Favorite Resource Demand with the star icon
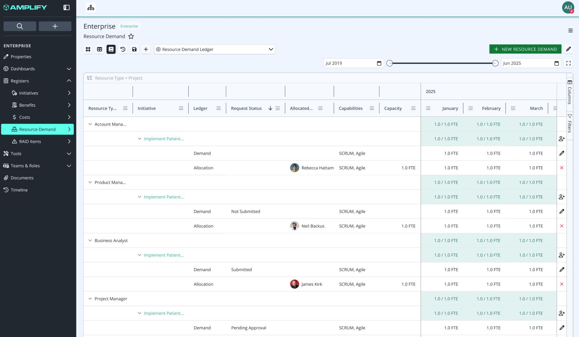579x337 pixels. point(131,36)
